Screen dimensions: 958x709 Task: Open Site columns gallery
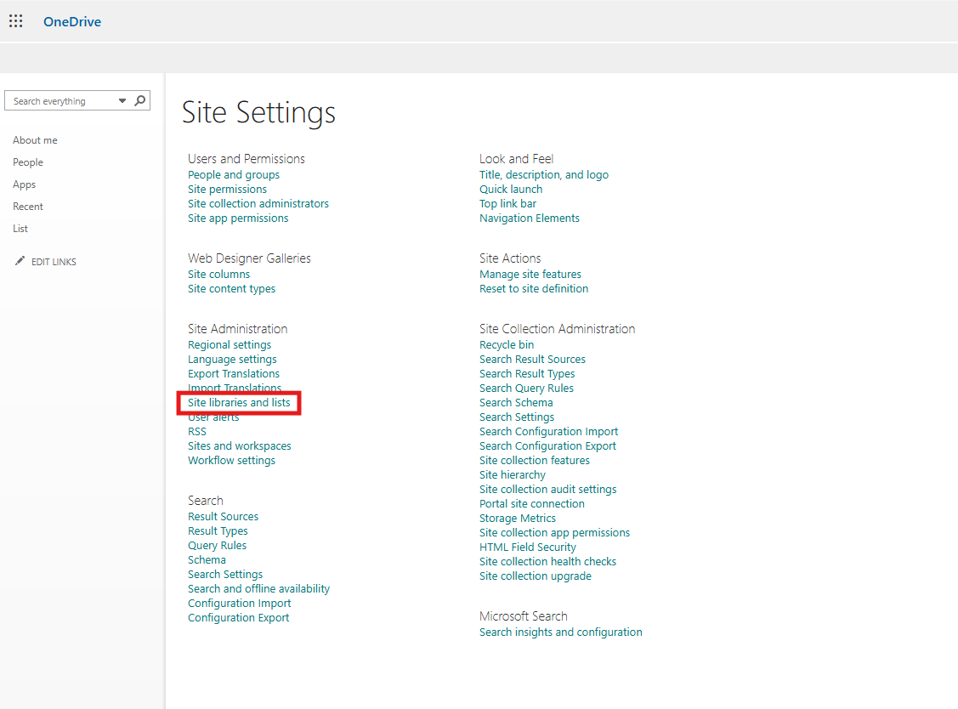(x=218, y=275)
